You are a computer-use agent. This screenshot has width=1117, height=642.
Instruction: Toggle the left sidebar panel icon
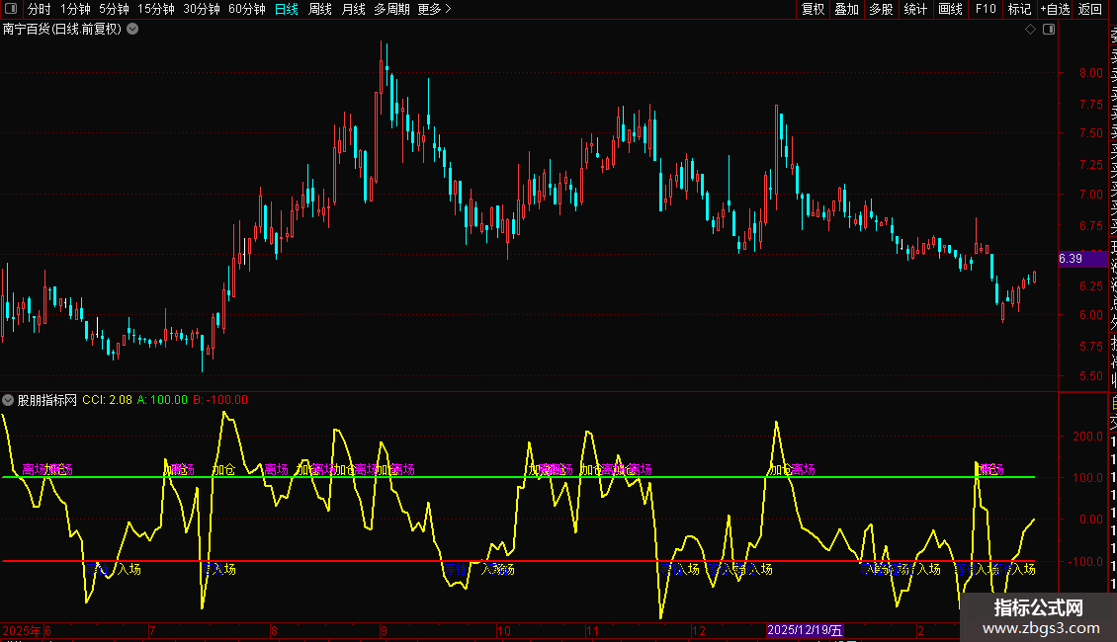pyautogui.click(x=12, y=9)
